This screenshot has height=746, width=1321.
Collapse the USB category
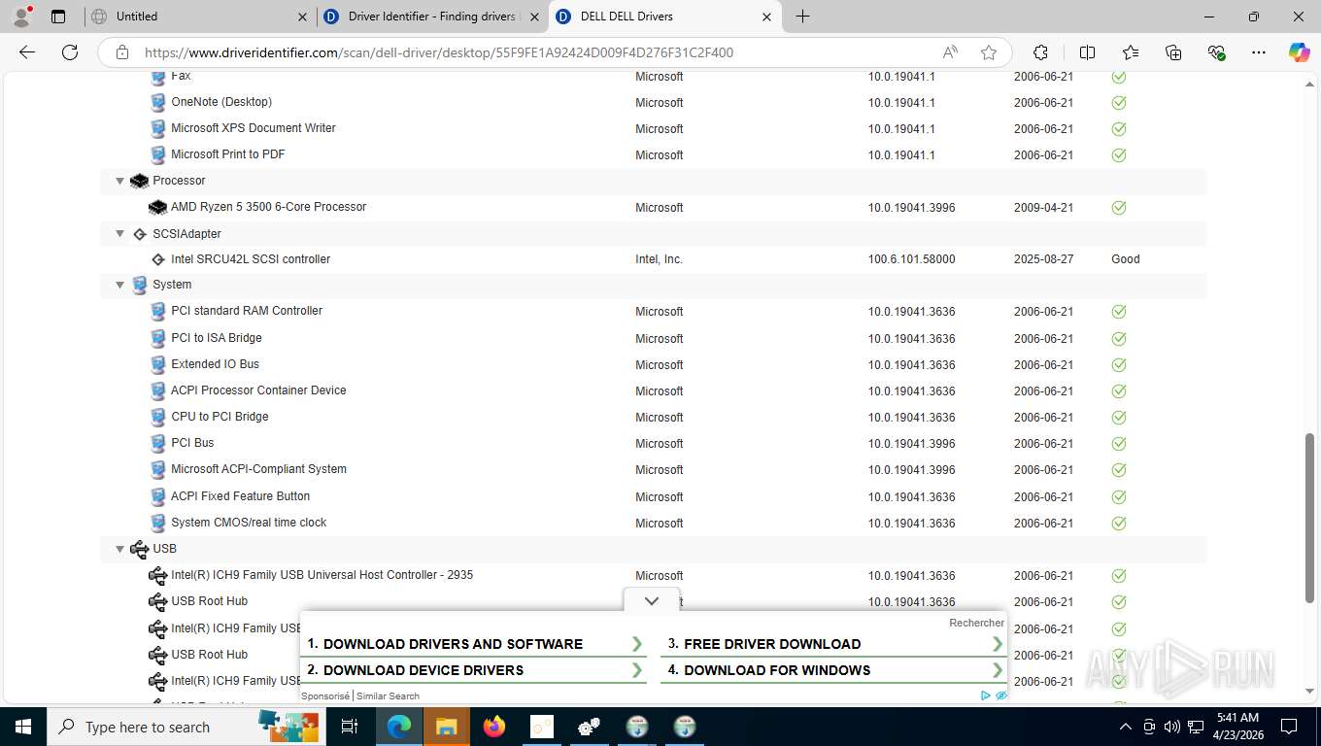point(120,549)
